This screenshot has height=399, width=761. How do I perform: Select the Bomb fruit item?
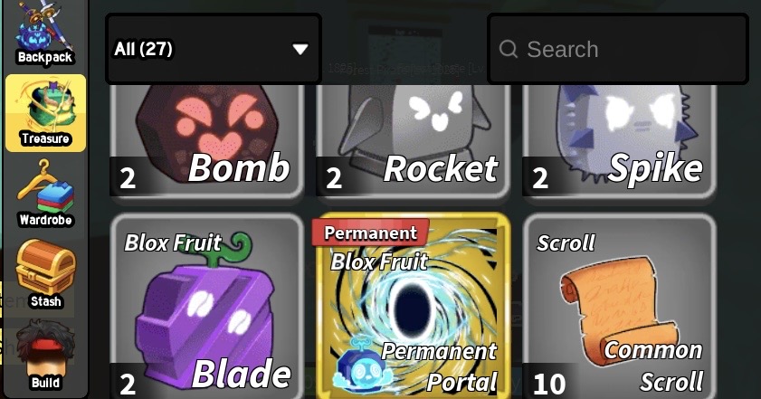[x=206, y=141]
